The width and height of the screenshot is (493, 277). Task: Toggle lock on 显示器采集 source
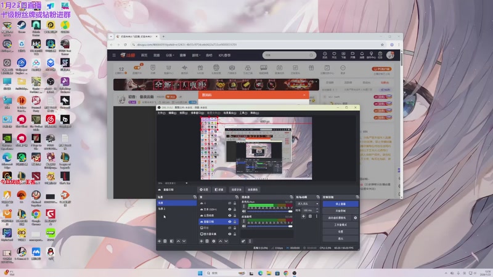[235, 234]
